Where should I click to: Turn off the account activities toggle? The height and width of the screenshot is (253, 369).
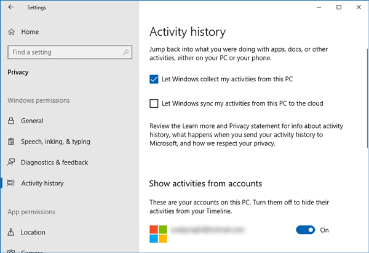(306, 230)
